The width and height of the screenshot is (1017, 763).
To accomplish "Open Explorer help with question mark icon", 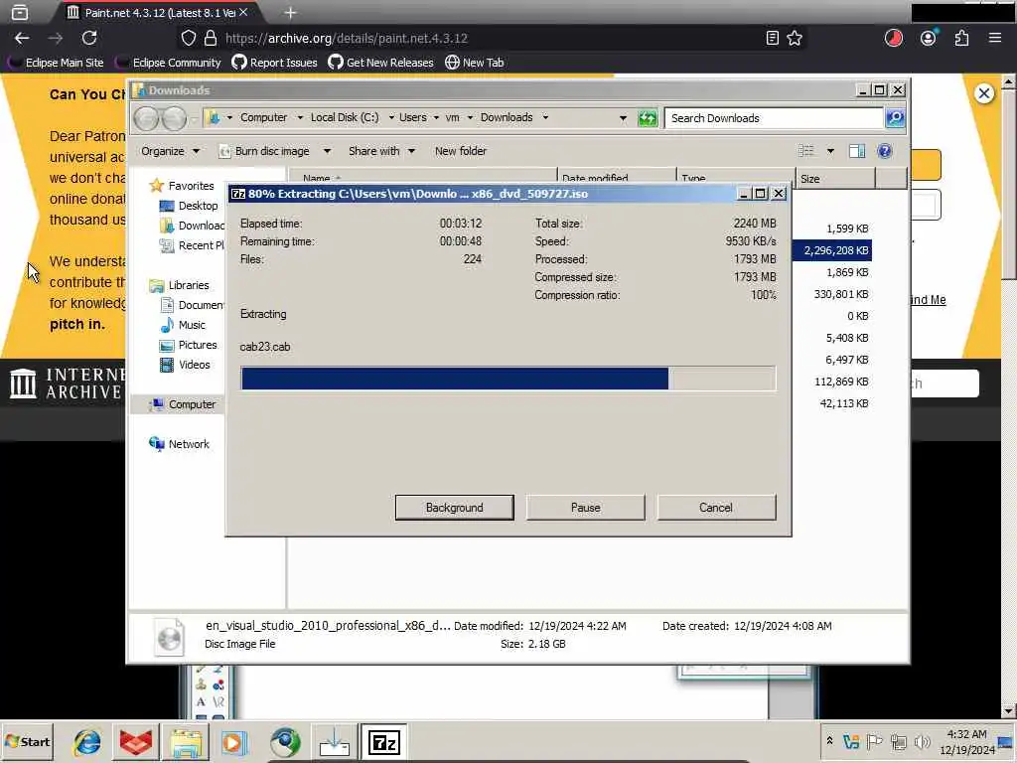I will tap(884, 151).
